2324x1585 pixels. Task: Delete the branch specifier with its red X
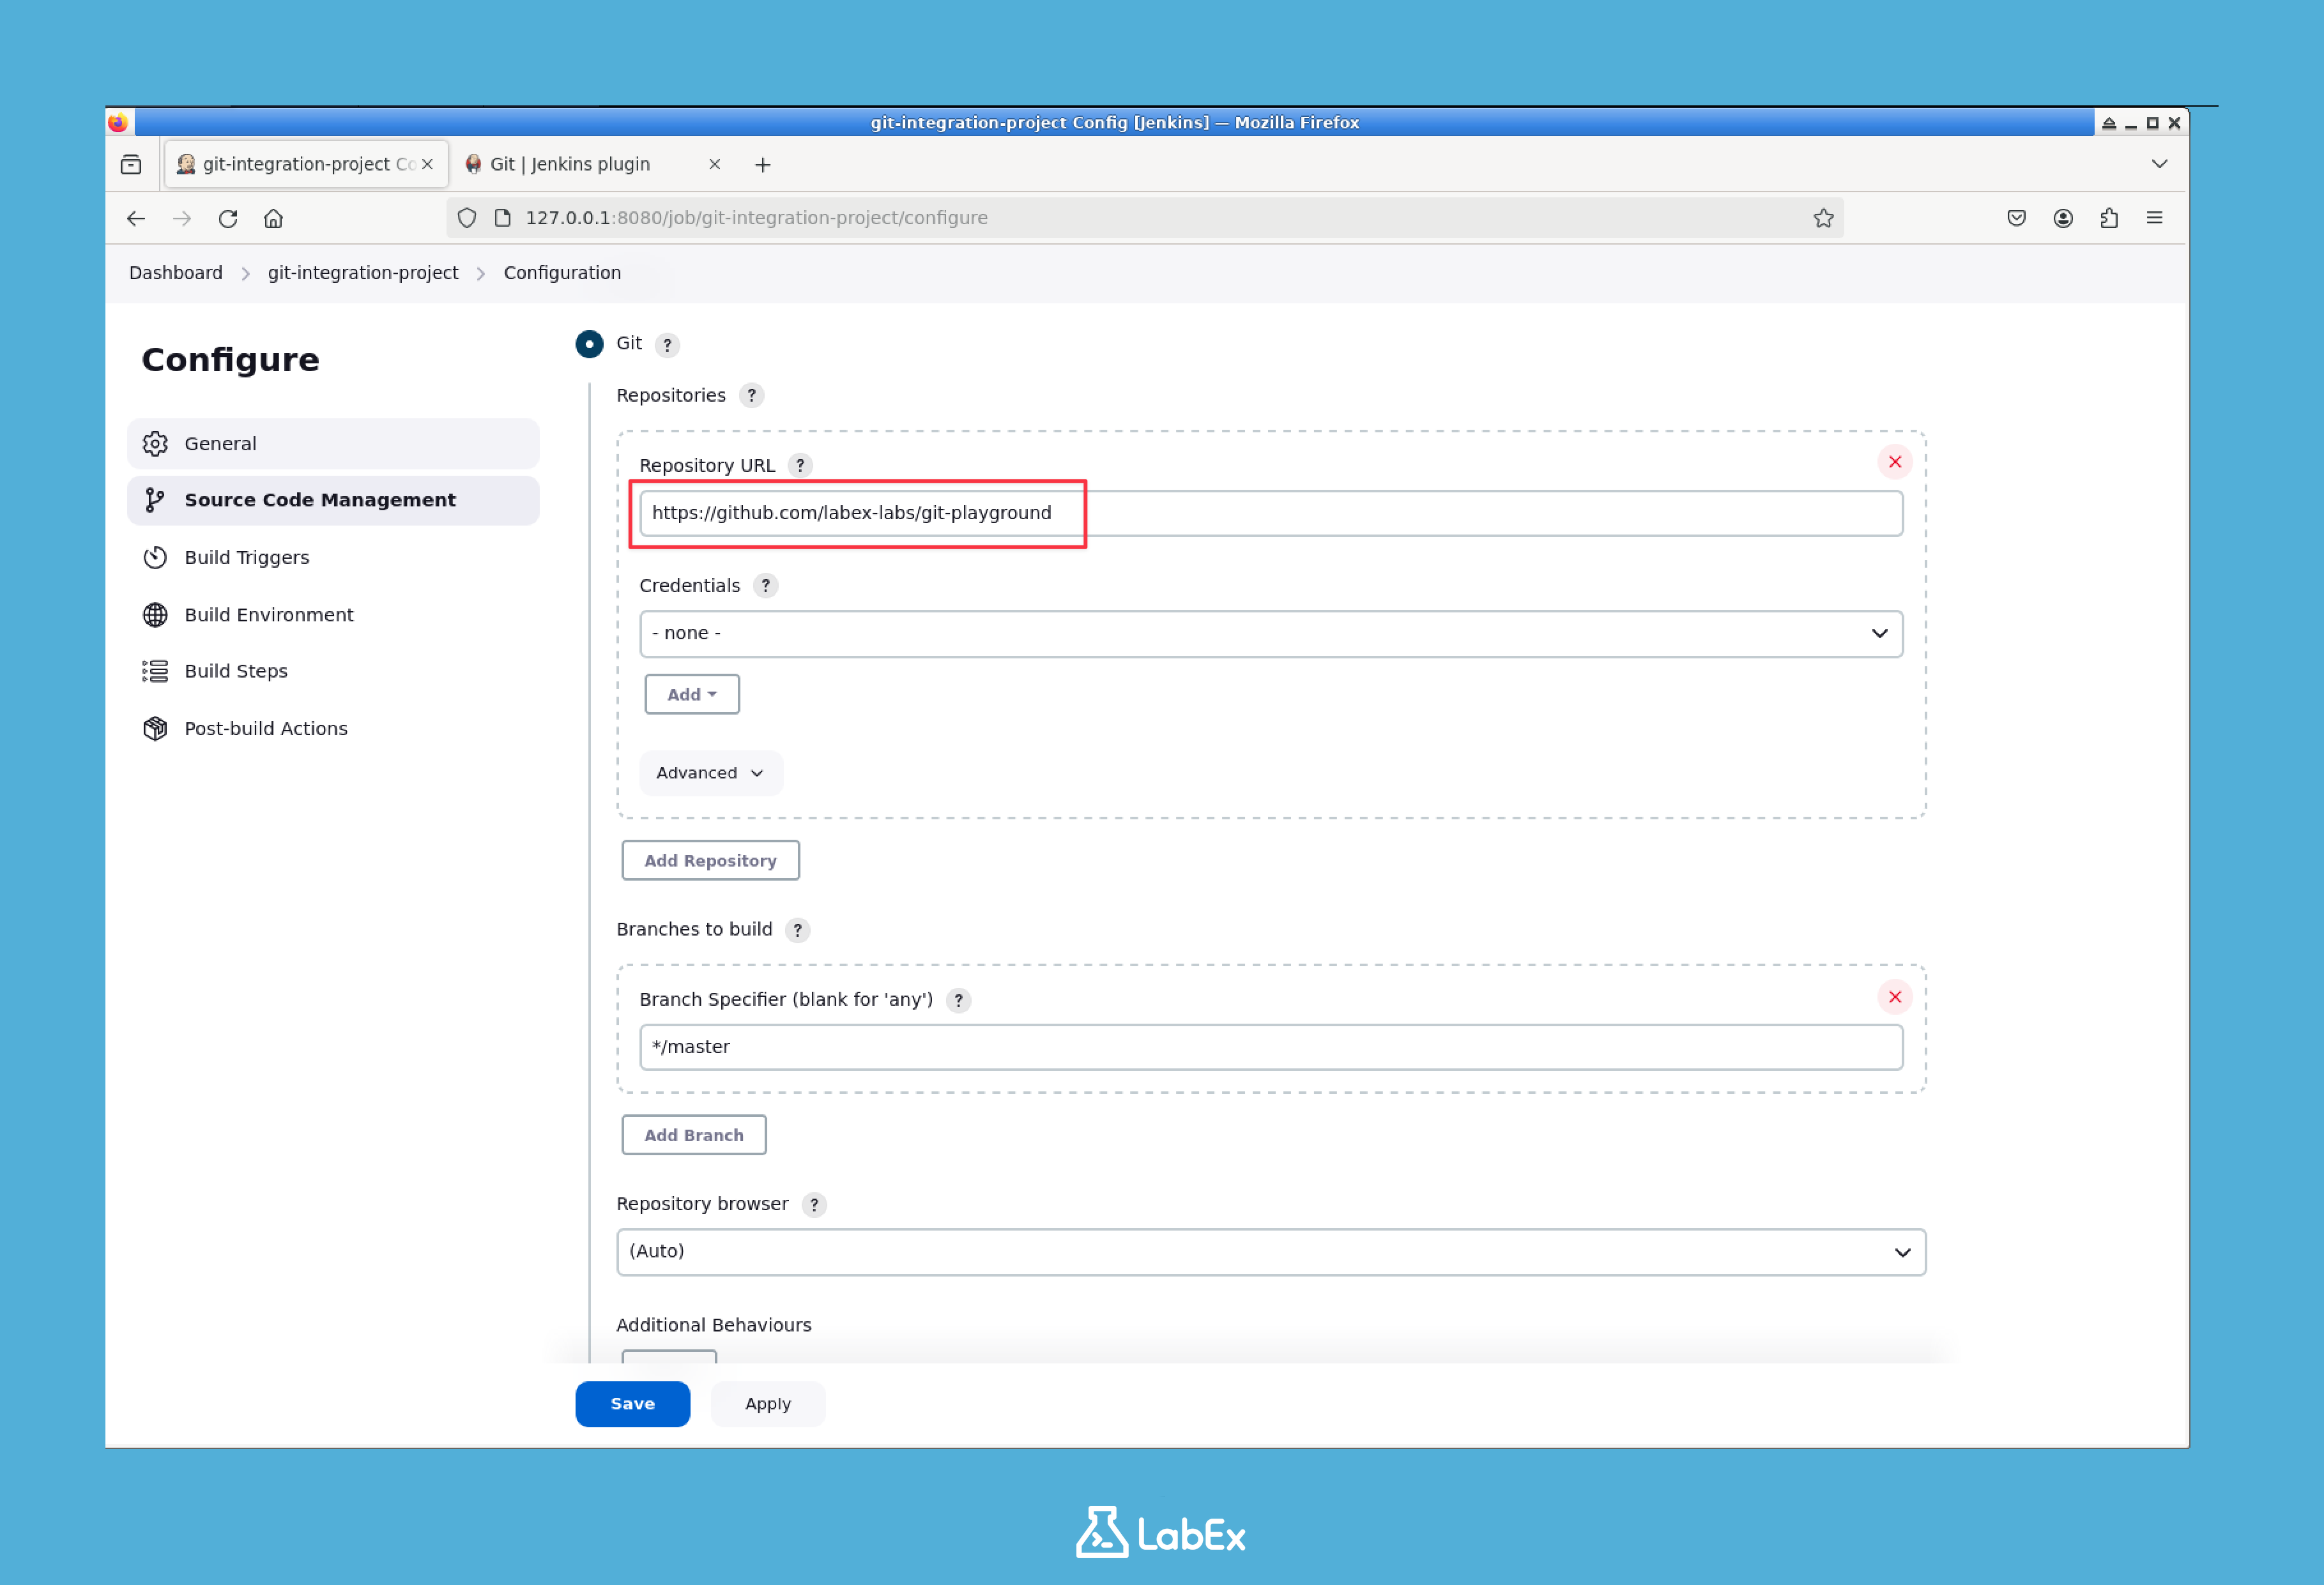tap(1893, 996)
